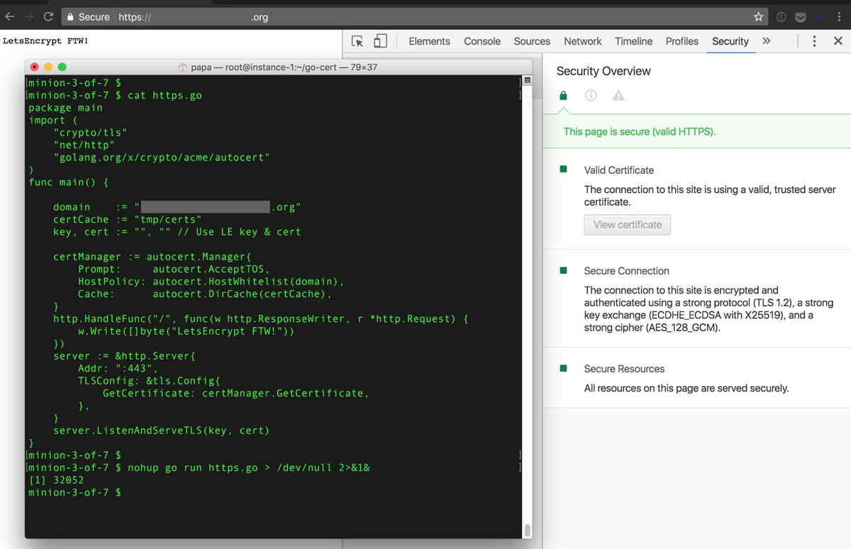Screen dimensions: 851x549
Task: Click 'func main() {' code line
Action: click(x=69, y=182)
